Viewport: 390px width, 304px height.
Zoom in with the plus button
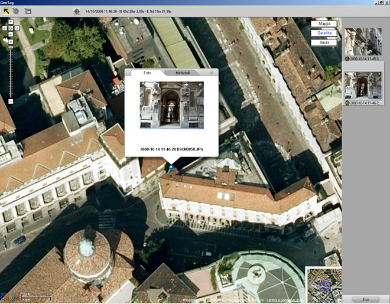click(x=11, y=42)
